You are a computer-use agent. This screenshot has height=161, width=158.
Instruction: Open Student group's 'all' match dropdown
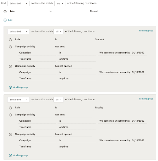coord(58,31)
